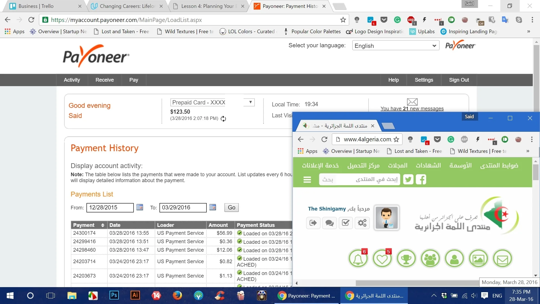This screenshot has width=540, height=304.
Task: Click the forum horizontal scrollbar
Action: point(416,283)
